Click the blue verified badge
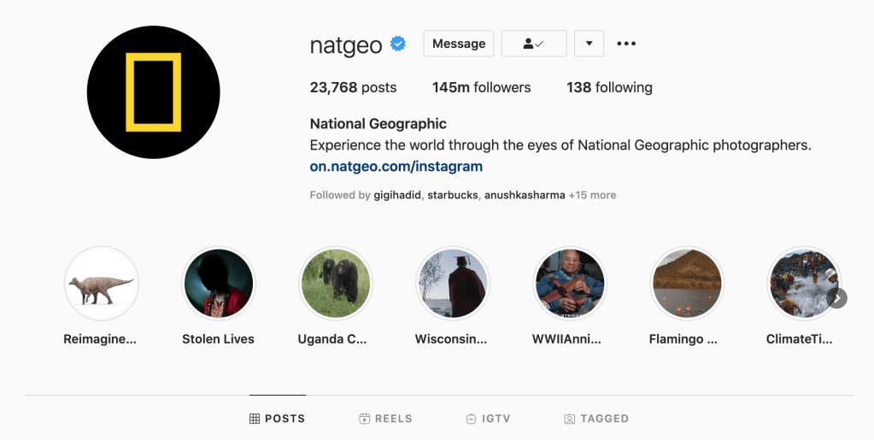This screenshot has width=874, height=440. (398, 44)
